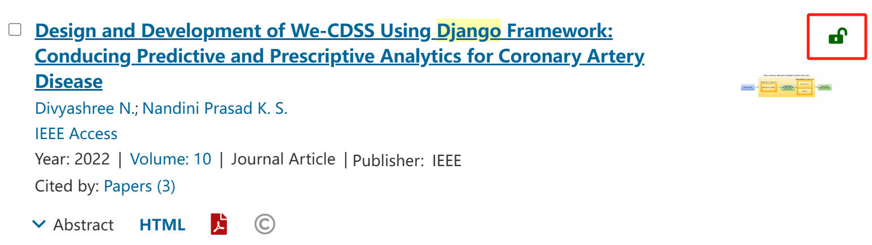Click the article graphical abstract thumbnail
Viewport: 872px width, 245px height.
pos(786,86)
